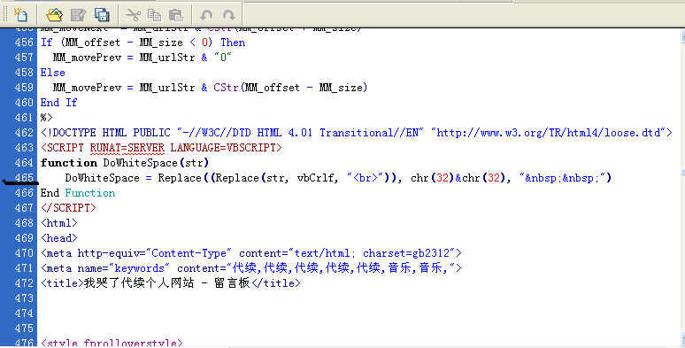Click the meta keywords content line
This screenshot has width=685, height=348.
point(251,268)
